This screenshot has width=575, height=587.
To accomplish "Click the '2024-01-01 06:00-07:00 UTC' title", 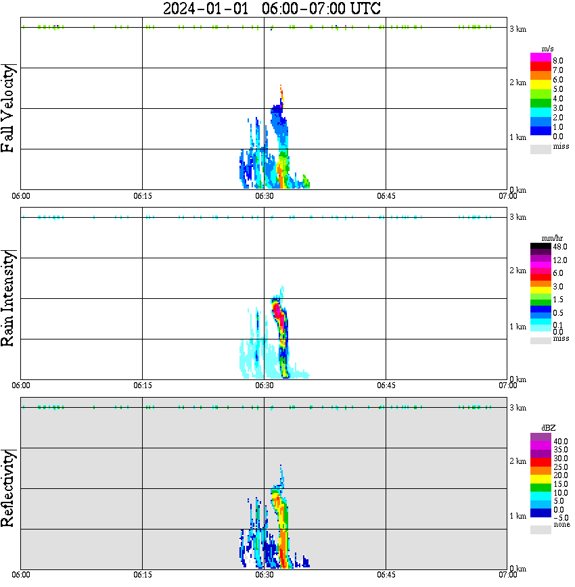I will pos(272,9).
